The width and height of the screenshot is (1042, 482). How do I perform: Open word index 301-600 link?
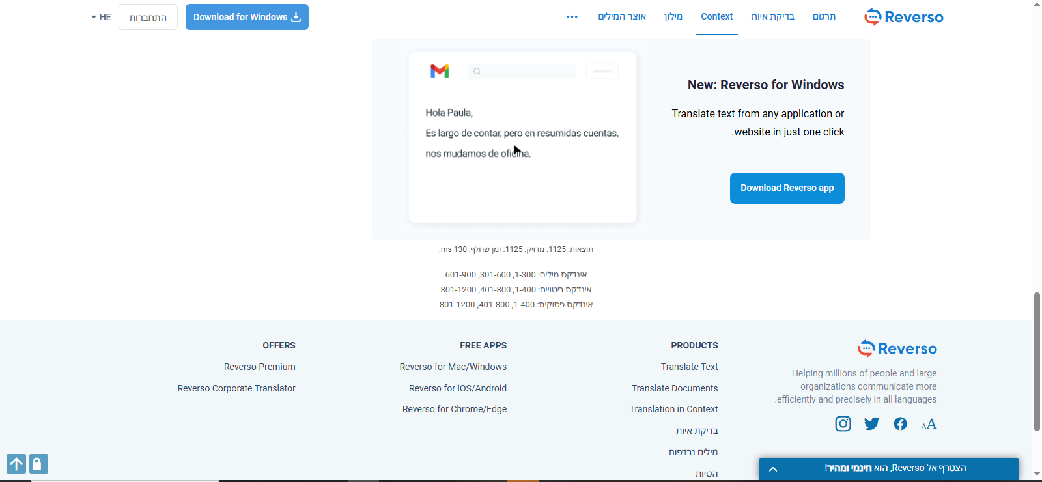pos(495,275)
